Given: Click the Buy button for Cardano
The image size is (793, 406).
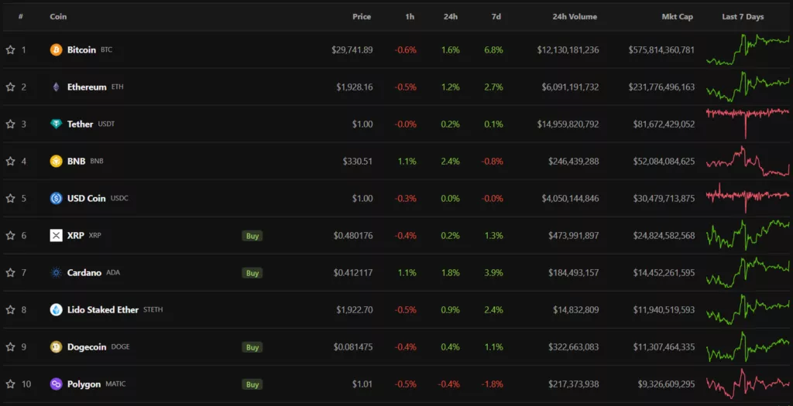Looking at the screenshot, I should (252, 273).
